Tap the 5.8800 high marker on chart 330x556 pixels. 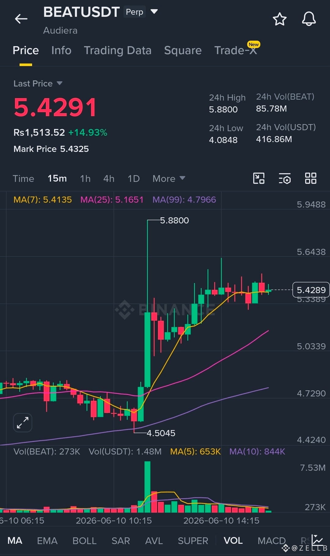pyautogui.click(x=174, y=220)
